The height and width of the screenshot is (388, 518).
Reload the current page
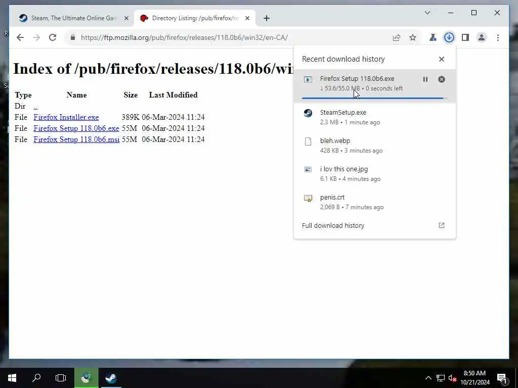53,37
